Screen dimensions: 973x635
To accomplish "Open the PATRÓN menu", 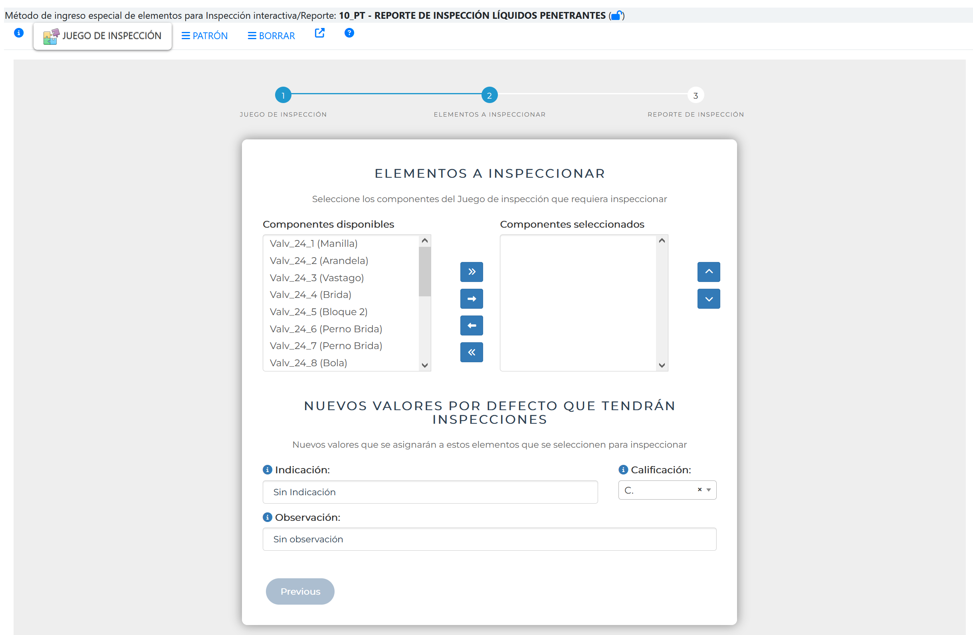I will pos(204,36).
